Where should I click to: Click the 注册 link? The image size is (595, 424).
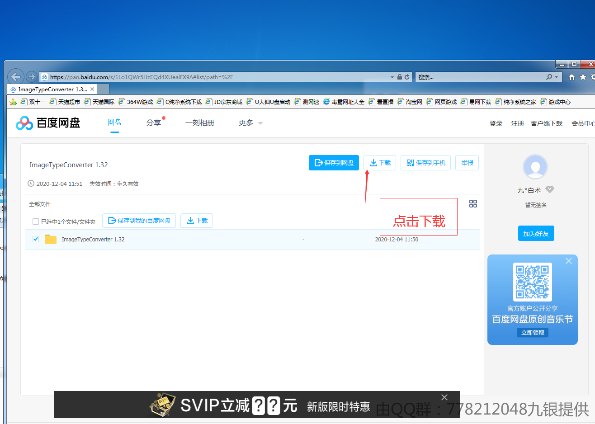point(518,123)
